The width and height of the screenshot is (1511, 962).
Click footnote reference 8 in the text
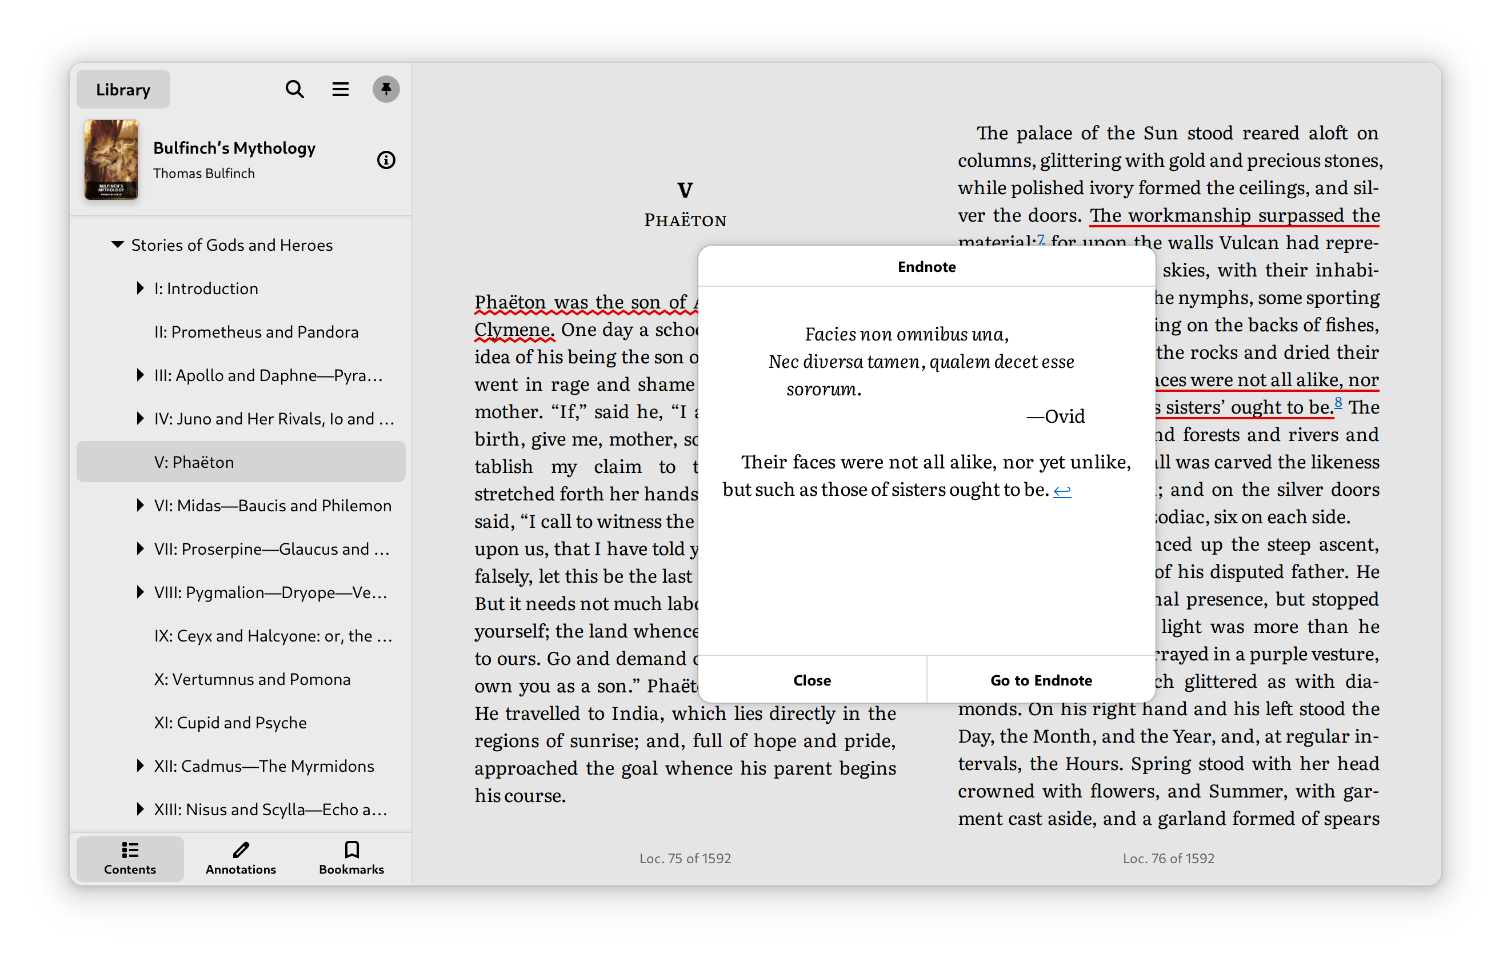click(x=1338, y=403)
